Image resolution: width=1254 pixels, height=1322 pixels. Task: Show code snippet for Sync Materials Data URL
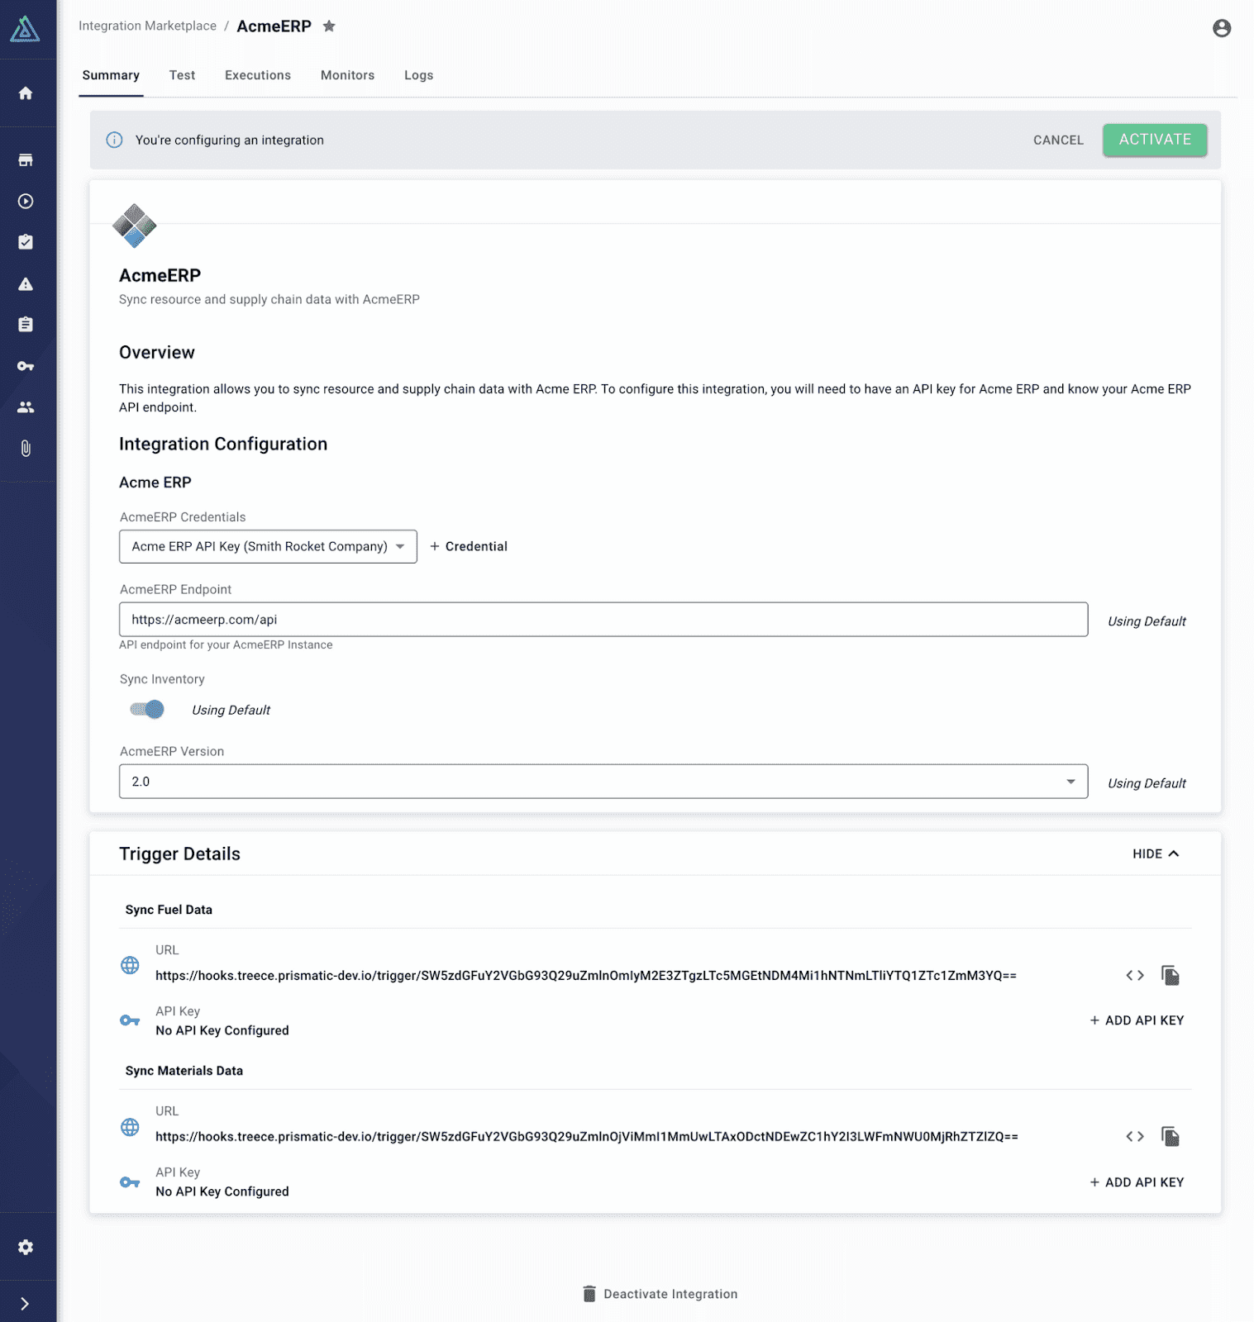click(1135, 1137)
